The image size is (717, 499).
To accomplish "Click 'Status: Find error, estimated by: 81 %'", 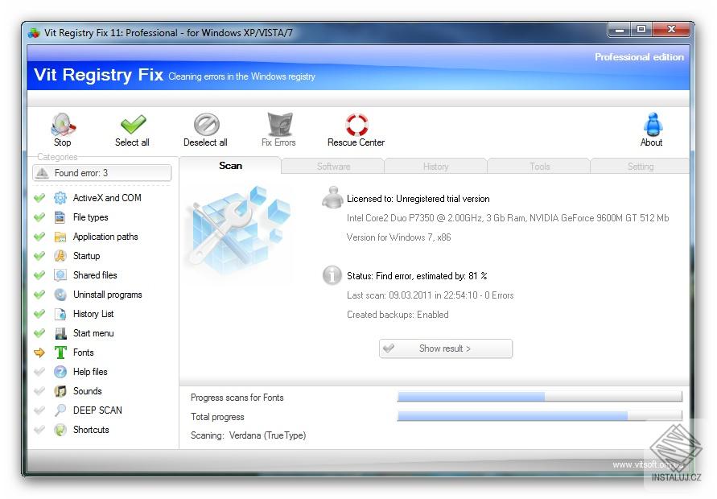I will [x=417, y=276].
